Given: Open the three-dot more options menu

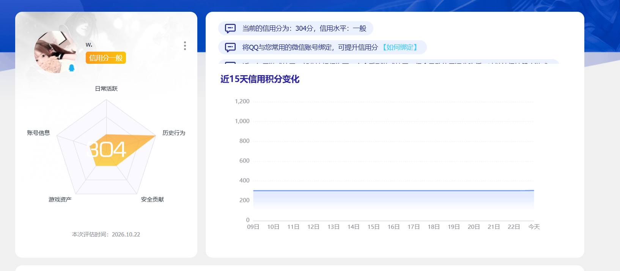Looking at the screenshot, I should (185, 46).
